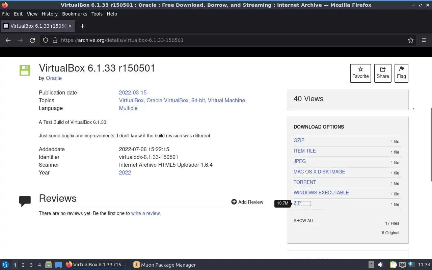The width and height of the screenshot is (432, 270).
Task: Click the identifier text virtualbox-6.1.33-150501
Action: (x=148, y=157)
